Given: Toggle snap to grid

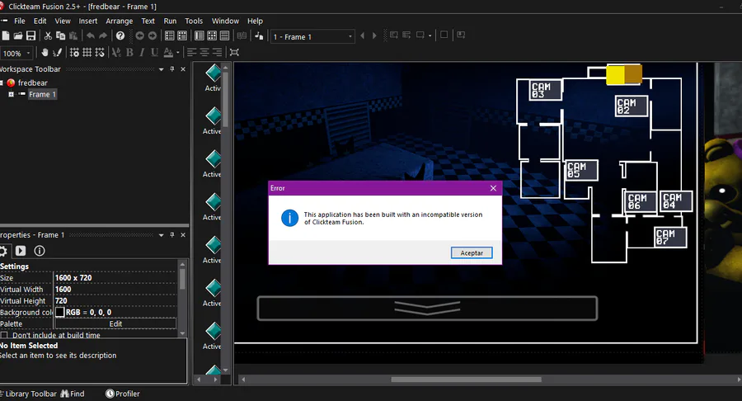Looking at the screenshot, I should [100, 53].
